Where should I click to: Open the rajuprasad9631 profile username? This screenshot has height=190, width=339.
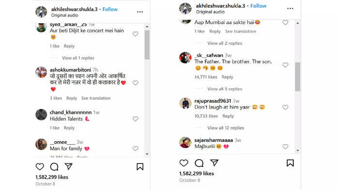pyautogui.click(x=213, y=101)
